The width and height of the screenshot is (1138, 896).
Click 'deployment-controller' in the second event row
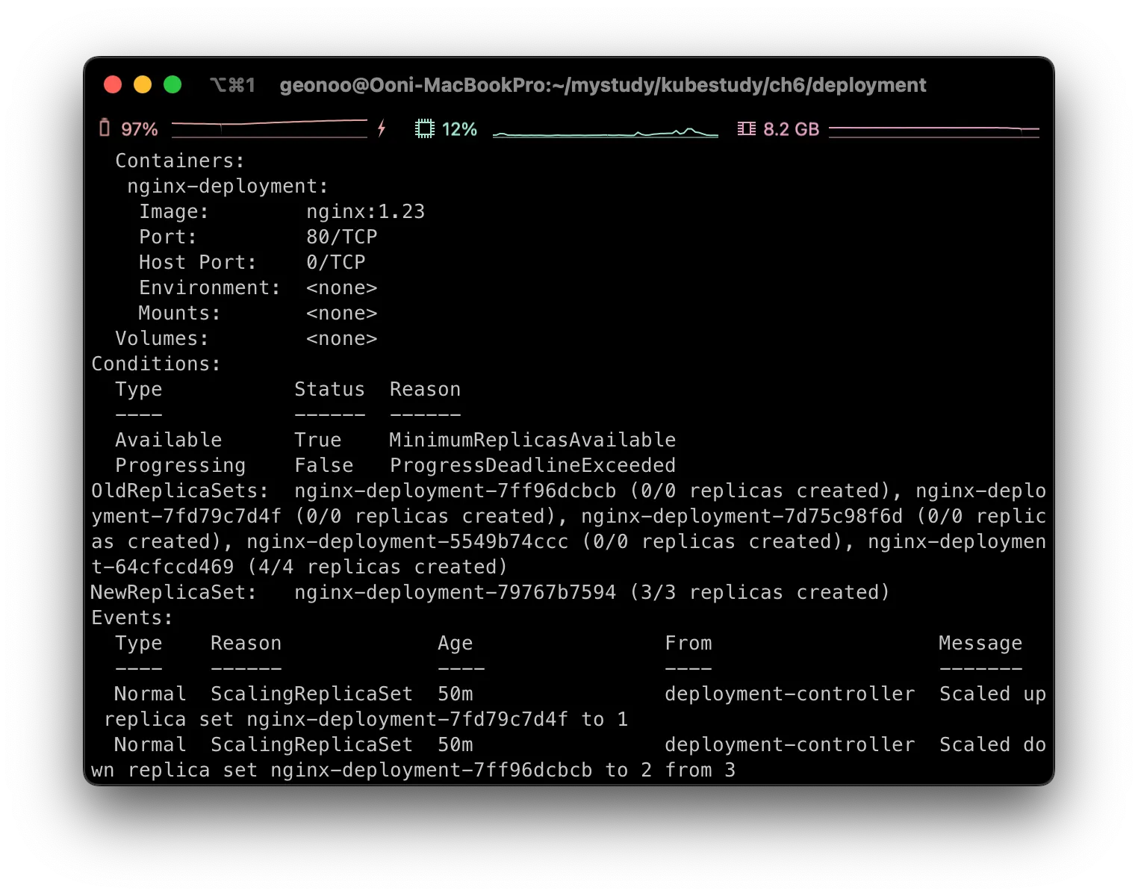pyautogui.click(x=789, y=744)
